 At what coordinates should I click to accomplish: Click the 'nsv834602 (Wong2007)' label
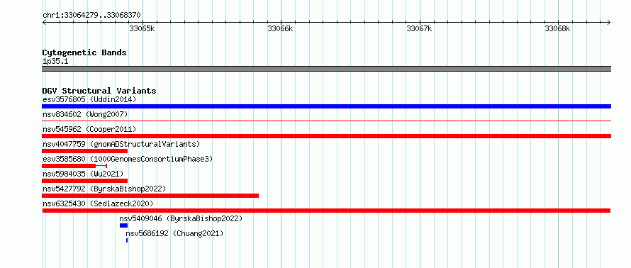tap(85, 114)
